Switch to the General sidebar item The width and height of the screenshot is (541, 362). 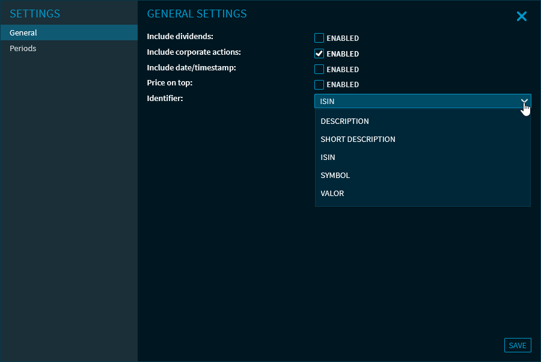[x=23, y=33]
